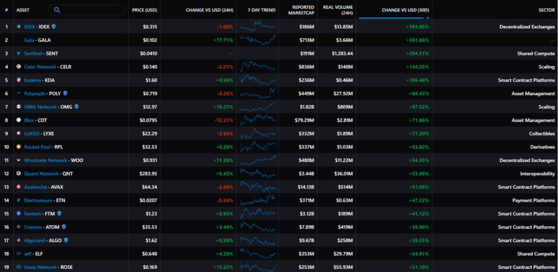Click the Celer Network coin logo
The width and height of the screenshot is (558, 272).
19,66
